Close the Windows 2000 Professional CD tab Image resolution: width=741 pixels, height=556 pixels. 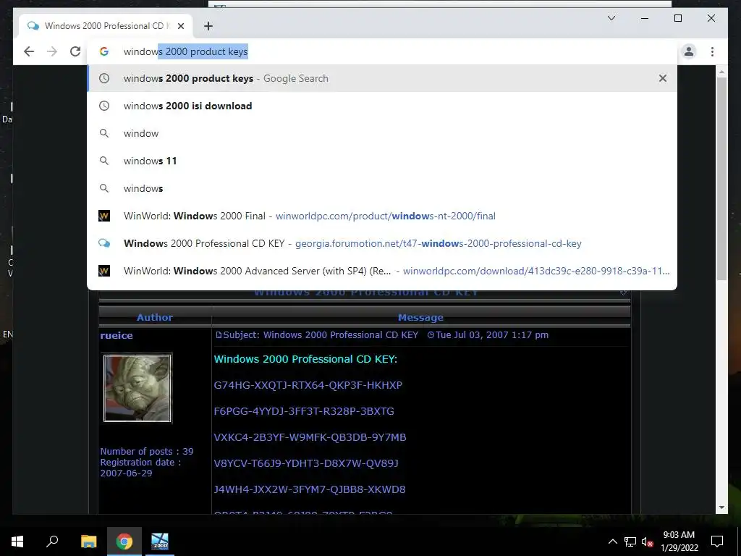[181, 26]
